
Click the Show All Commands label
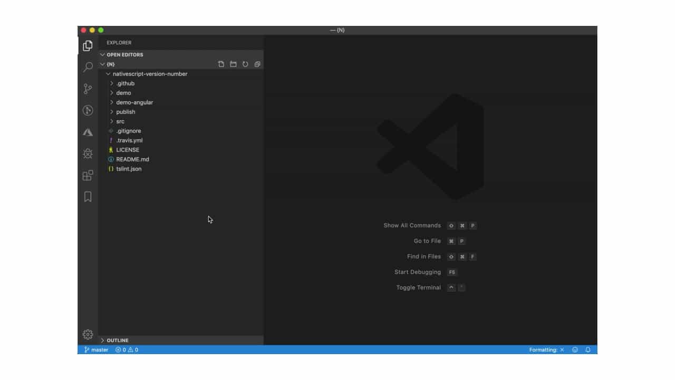[x=412, y=225]
